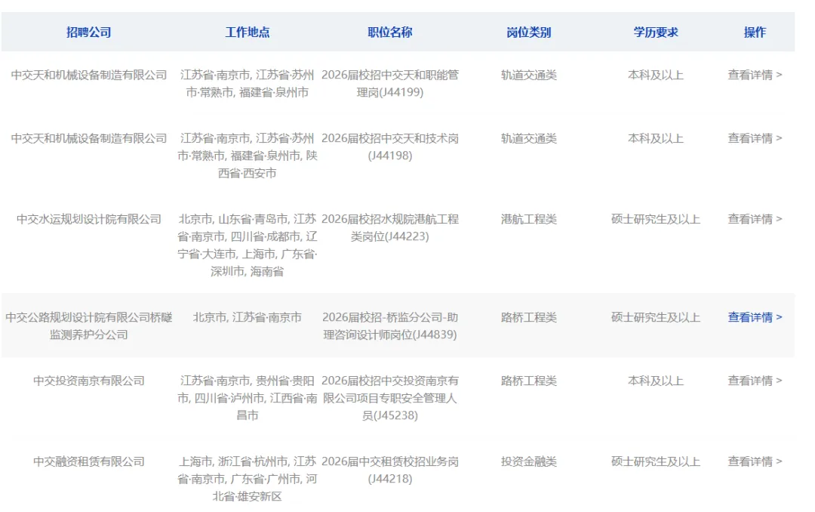Click 硕士研究生及以上 in the J44218 row

click(656, 461)
